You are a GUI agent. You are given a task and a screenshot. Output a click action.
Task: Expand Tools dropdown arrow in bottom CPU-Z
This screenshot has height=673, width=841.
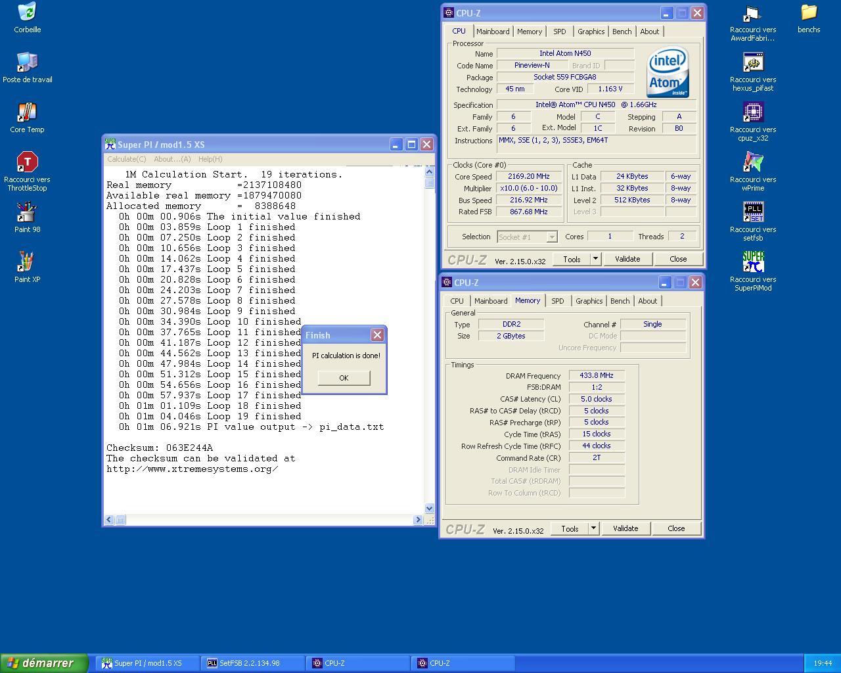(593, 528)
